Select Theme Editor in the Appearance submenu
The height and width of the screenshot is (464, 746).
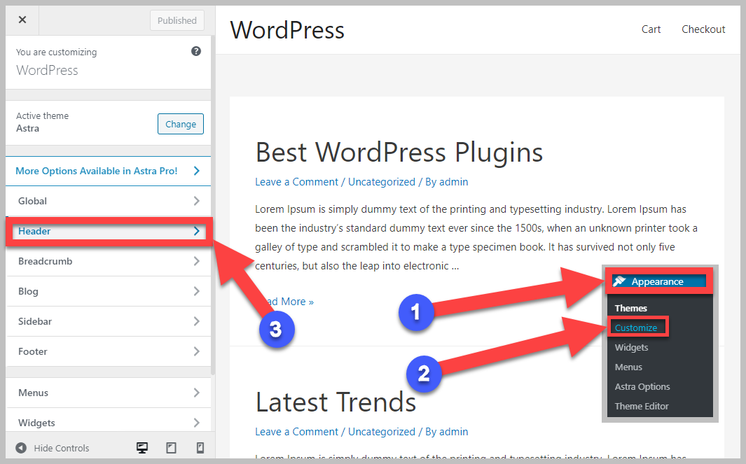642,407
